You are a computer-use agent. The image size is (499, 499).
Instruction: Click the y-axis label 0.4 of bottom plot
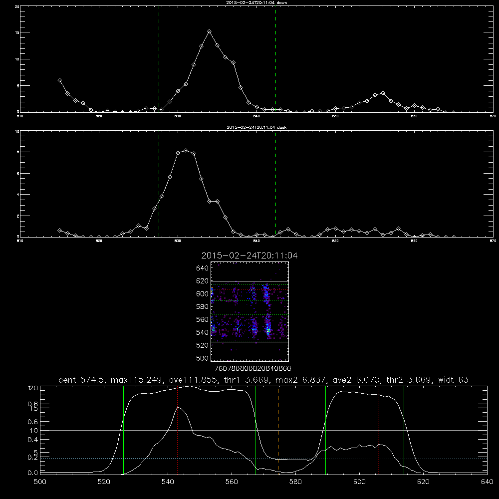32,440
